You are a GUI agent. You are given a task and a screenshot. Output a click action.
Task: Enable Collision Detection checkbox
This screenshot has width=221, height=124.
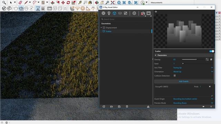(175, 76)
